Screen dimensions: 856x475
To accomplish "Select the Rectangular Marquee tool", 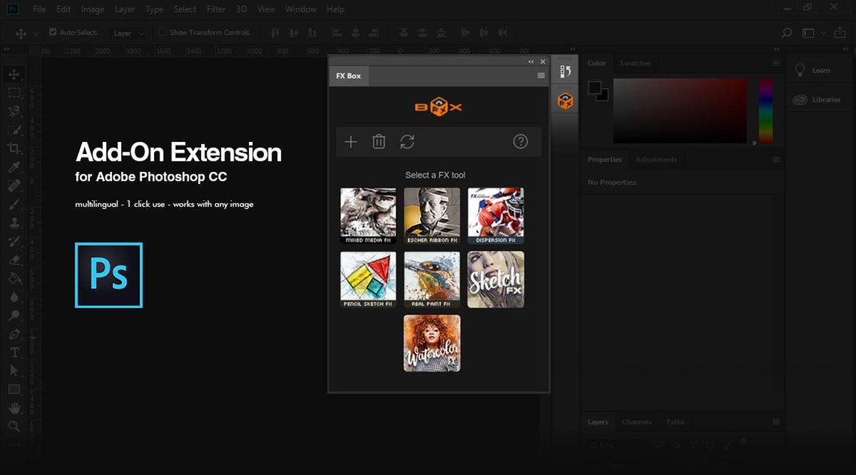I will [x=14, y=93].
